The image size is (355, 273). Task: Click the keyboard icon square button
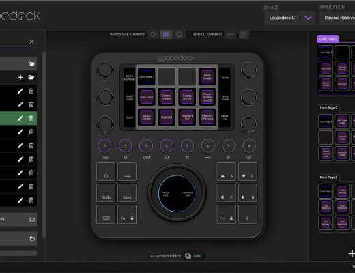tap(106, 214)
